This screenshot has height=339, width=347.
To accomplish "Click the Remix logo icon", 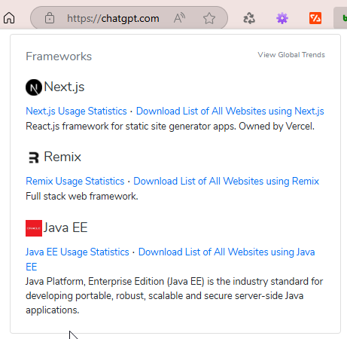I will click(34, 157).
